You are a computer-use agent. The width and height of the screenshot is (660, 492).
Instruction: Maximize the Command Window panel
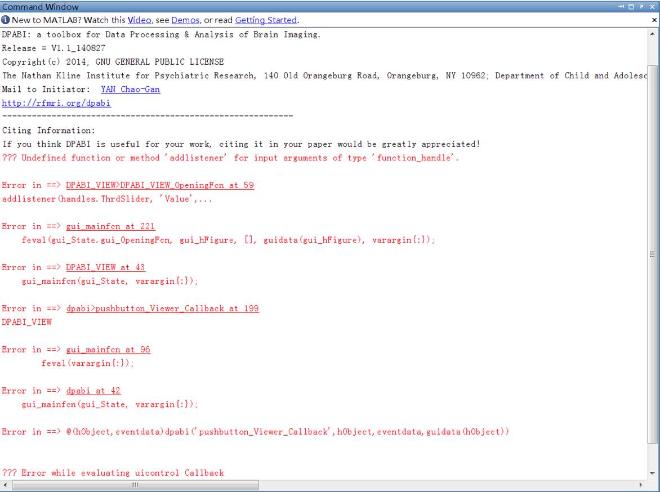tap(631, 7)
